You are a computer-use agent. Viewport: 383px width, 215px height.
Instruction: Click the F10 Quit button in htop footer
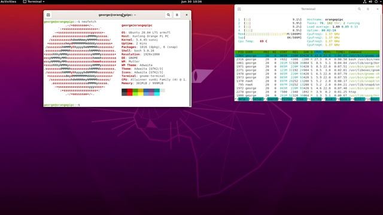(373, 99)
